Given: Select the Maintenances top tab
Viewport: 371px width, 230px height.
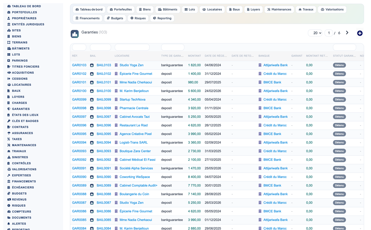Looking at the screenshot, I should click(279, 10).
